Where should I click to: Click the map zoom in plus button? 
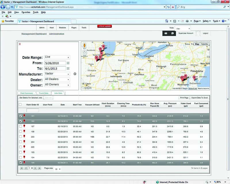[85, 51]
